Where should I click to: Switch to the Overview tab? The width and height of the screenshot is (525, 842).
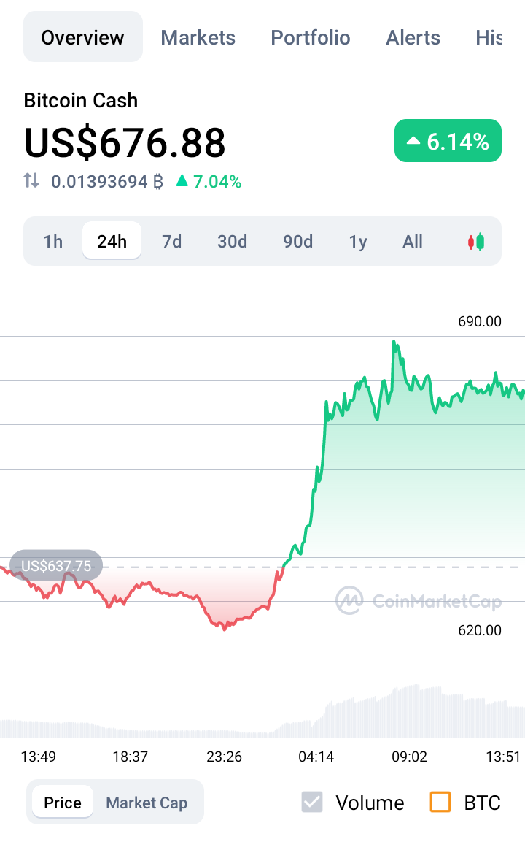tap(82, 37)
